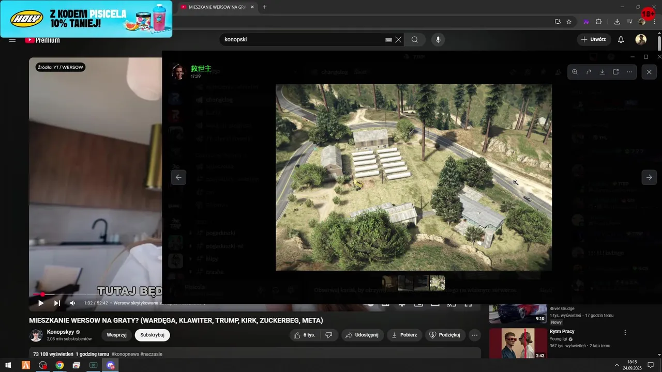Install app icon in address bar

click(x=558, y=22)
